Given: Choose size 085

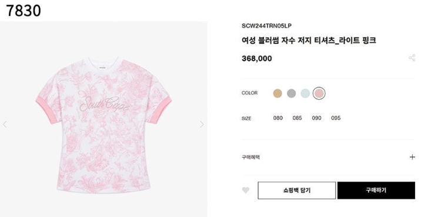Looking at the screenshot, I should point(297,118).
